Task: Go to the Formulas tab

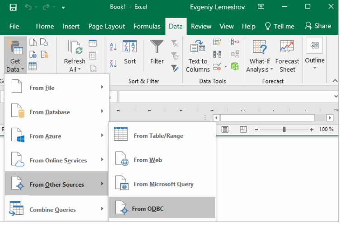Action: 147,26
